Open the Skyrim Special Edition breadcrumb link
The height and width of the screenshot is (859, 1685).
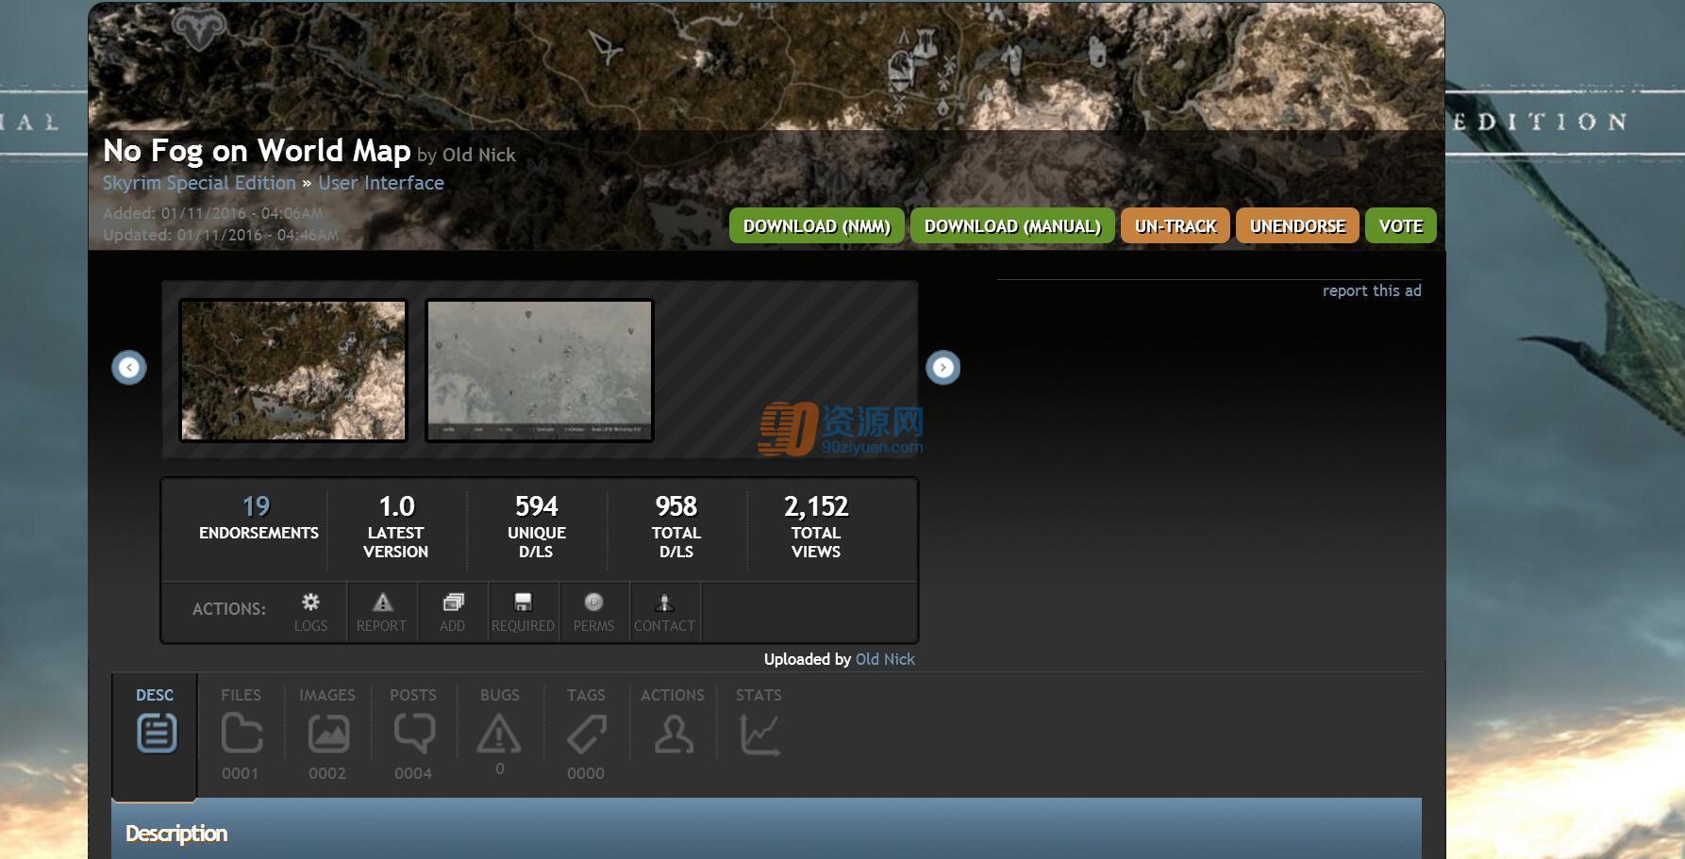point(199,183)
